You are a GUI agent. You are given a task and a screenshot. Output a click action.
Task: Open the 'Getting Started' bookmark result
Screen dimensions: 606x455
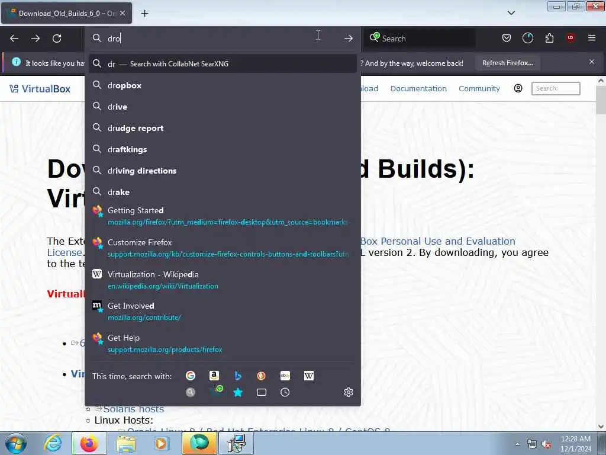223,216
